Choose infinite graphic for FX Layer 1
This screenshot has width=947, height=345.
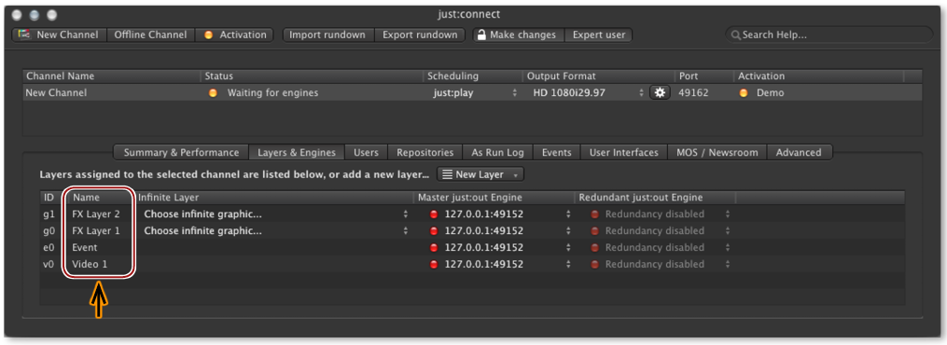click(x=275, y=231)
